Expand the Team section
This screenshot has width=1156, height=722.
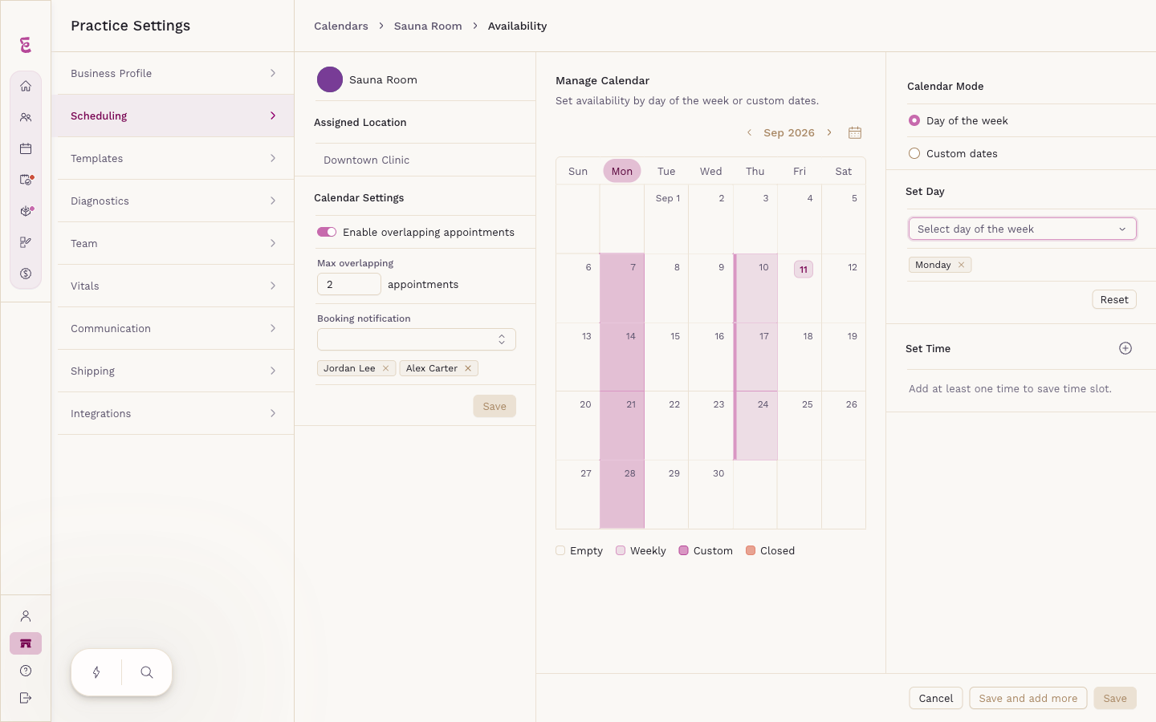tap(176, 243)
